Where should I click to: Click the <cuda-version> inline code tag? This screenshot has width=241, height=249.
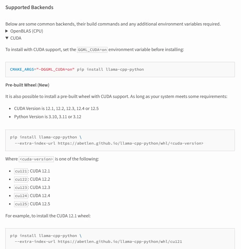pos(36,159)
